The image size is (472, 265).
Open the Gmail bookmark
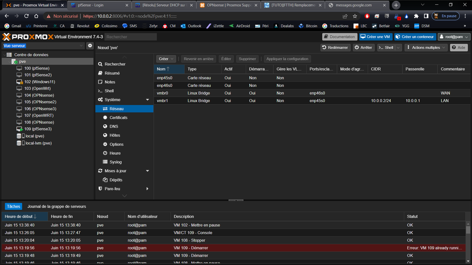coord(13,26)
